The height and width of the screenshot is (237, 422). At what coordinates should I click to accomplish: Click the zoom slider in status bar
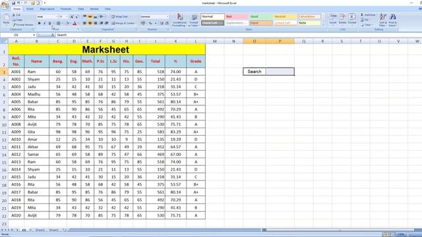[x=409, y=234]
